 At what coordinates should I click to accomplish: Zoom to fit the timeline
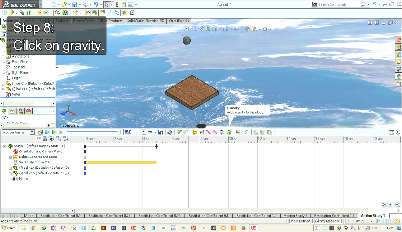(384, 205)
